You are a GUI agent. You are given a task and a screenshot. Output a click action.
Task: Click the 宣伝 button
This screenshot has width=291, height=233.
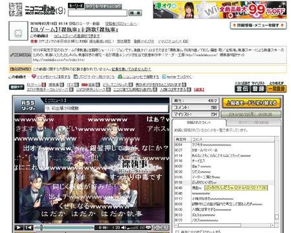242,88
